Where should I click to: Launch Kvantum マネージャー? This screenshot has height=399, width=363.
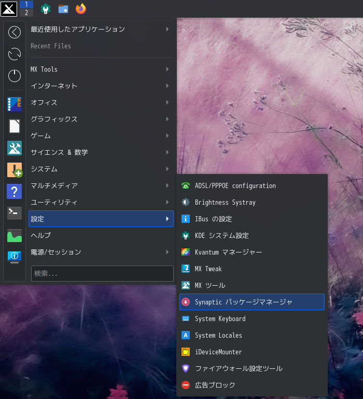coord(252,252)
